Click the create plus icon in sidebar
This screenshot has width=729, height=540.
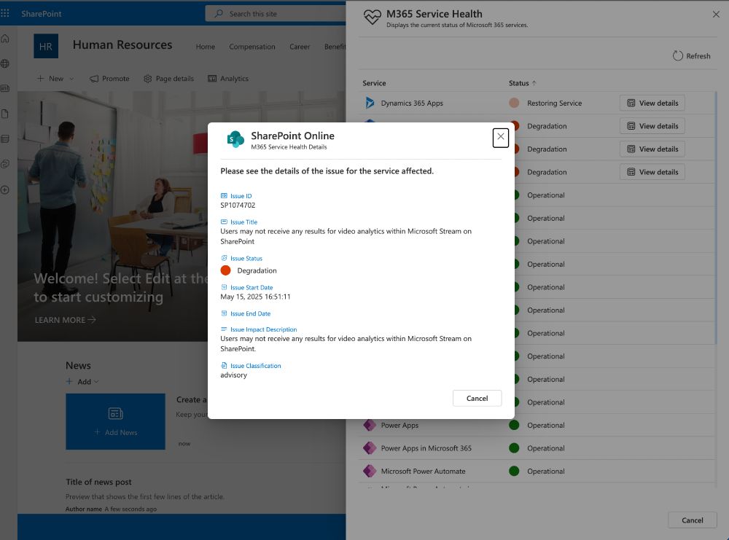click(x=5, y=189)
